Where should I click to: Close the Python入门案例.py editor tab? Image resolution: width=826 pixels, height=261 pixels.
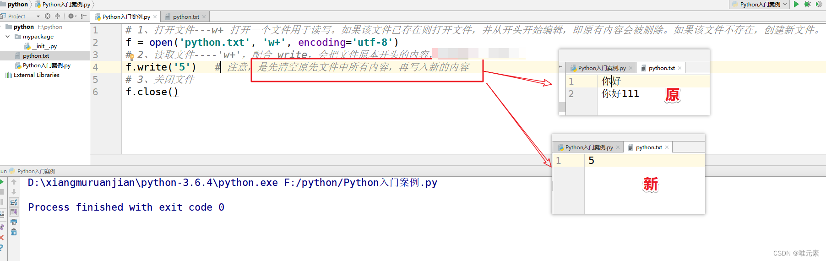[155, 17]
